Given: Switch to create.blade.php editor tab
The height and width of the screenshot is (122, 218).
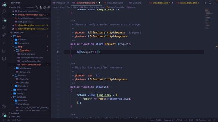Looking at the screenshot, I should [188, 3].
